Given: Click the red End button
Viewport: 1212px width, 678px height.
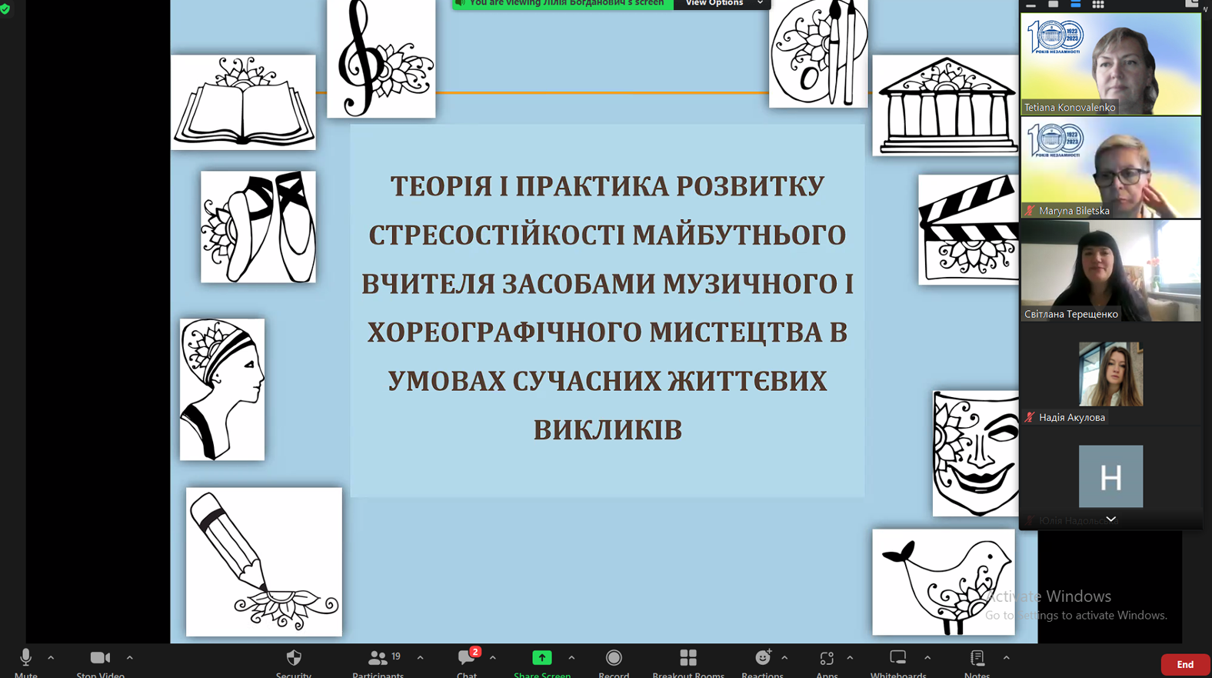Looking at the screenshot, I should [x=1184, y=664].
